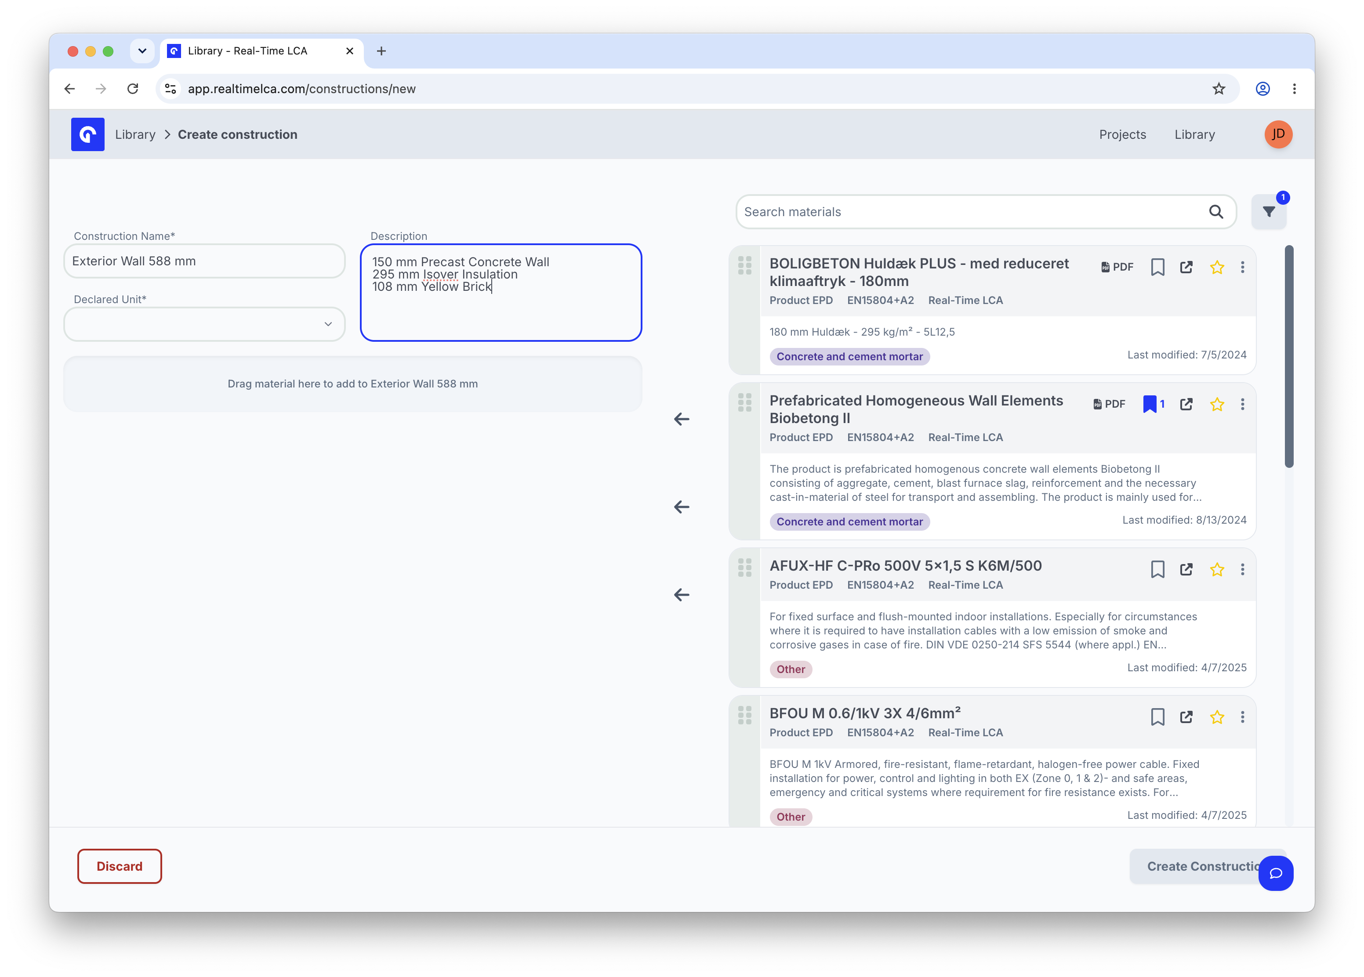This screenshot has width=1364, height=977.
Task: Go forward in the browser
Action: click(101, 89)
